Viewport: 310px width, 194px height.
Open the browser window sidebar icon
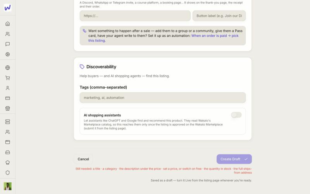point(7,142)
